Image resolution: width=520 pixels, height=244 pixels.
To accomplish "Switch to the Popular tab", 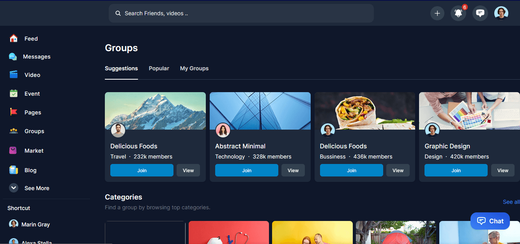I will pyautogui.click(x=159, y=68).
